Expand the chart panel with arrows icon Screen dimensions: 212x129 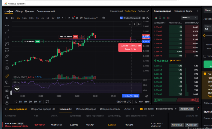(148, 11)
